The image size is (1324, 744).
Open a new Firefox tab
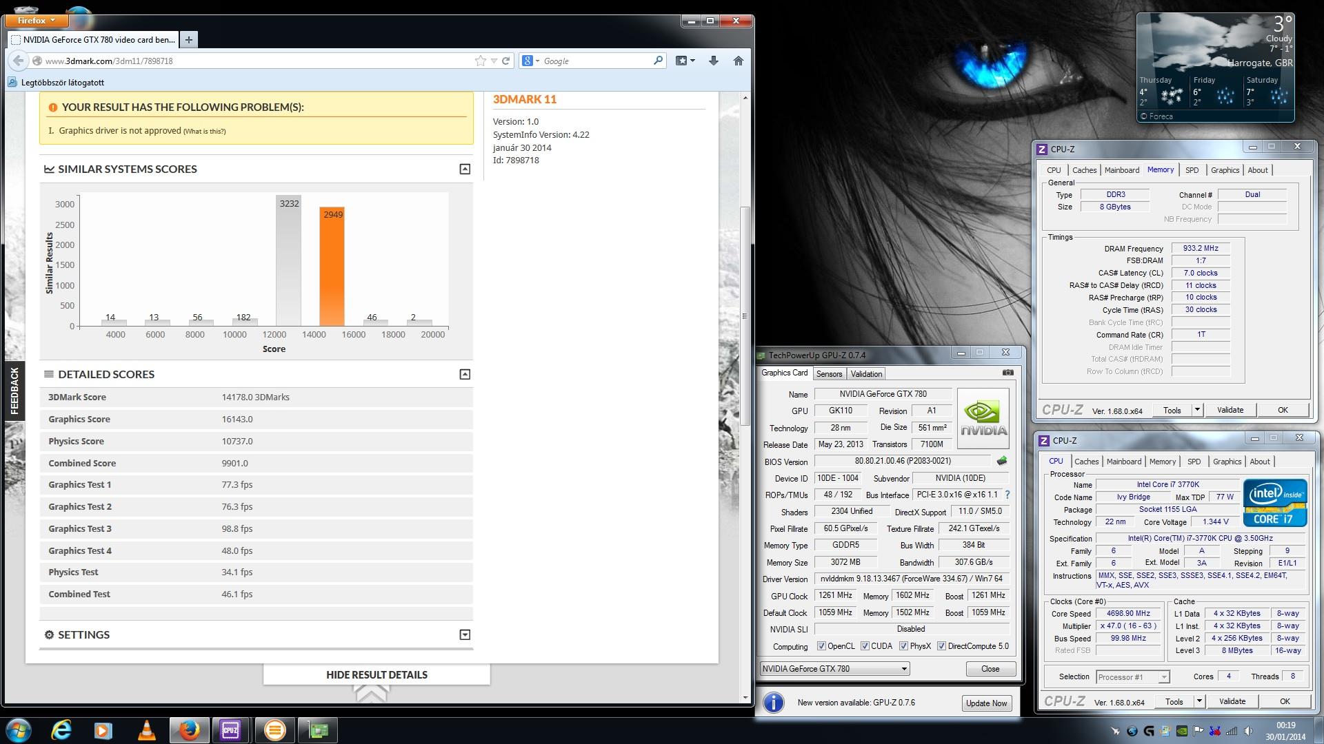(x=188, y=39)
